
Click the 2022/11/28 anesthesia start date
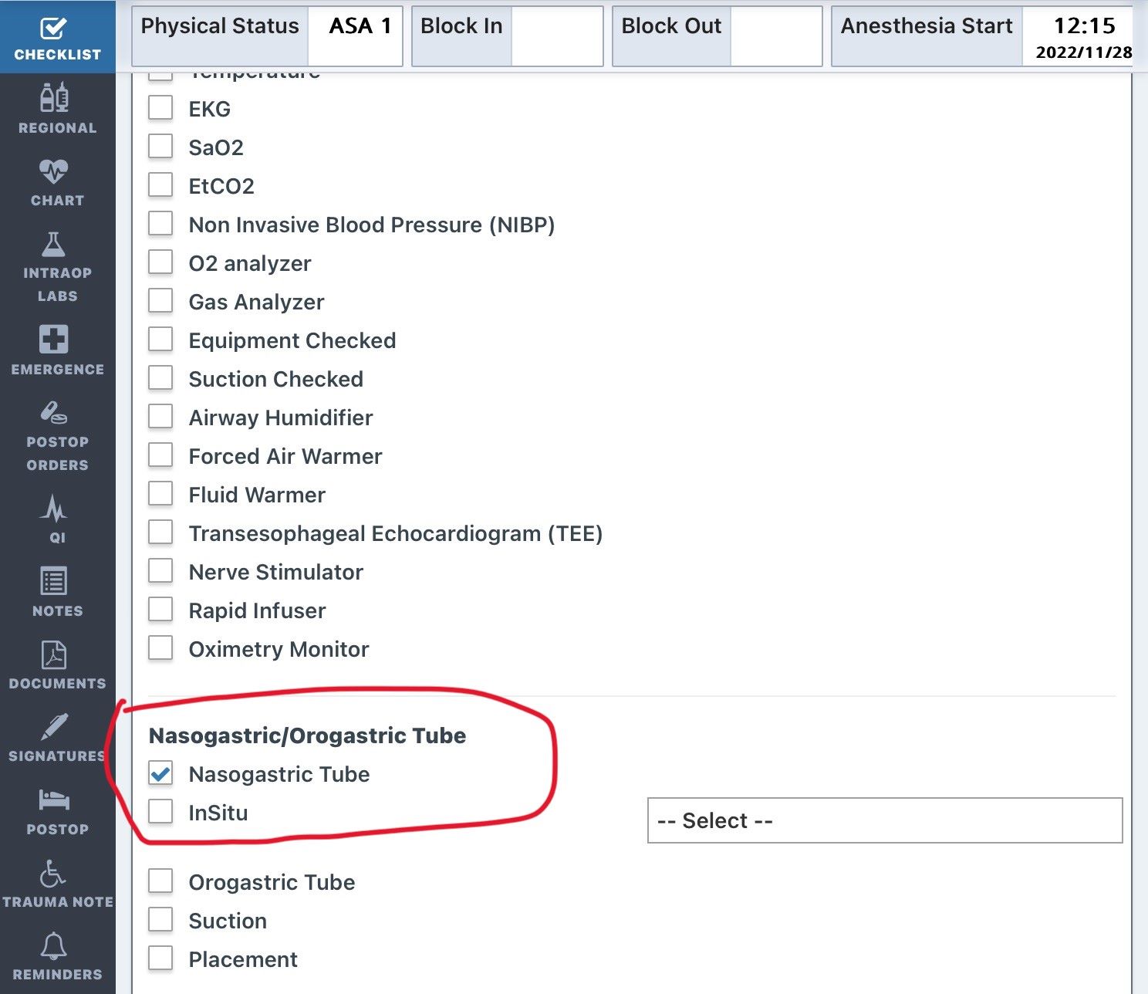pos(1084,52)
